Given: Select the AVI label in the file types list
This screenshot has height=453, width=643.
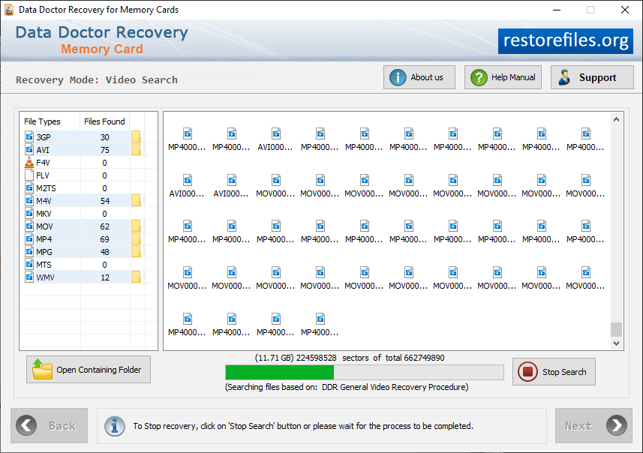Looking at the screenshot, I should click(x=43, y=150).
